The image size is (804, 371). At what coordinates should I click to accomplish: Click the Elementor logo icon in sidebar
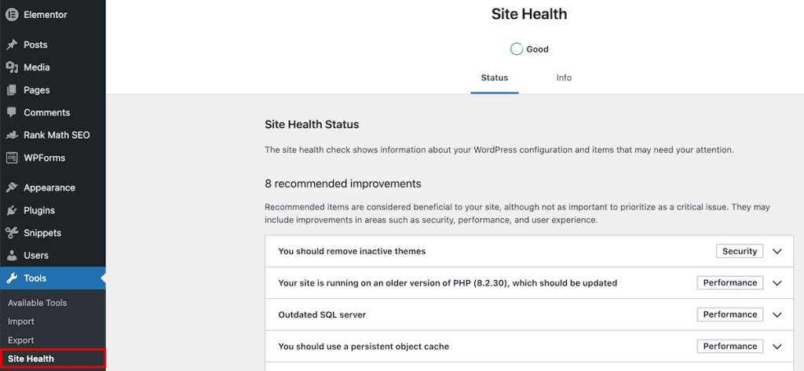(12, 15)
